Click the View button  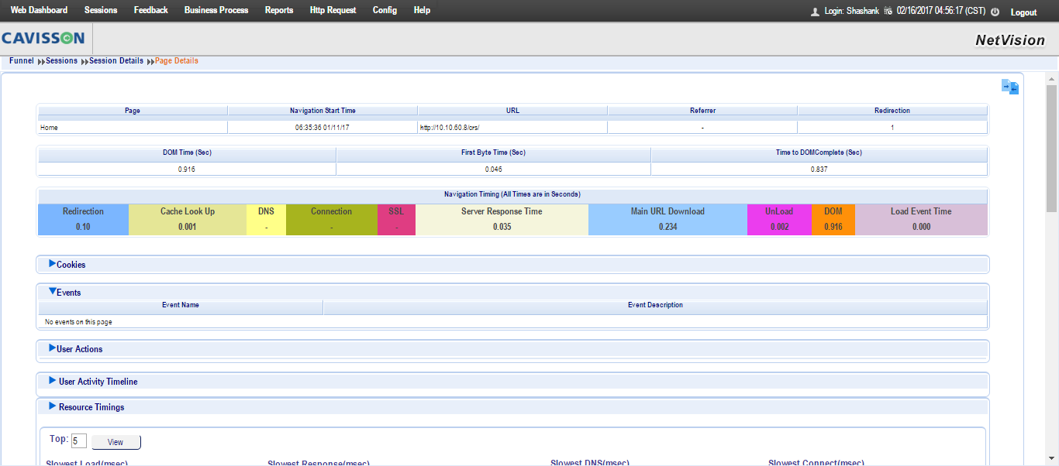(x=116, y=442)
